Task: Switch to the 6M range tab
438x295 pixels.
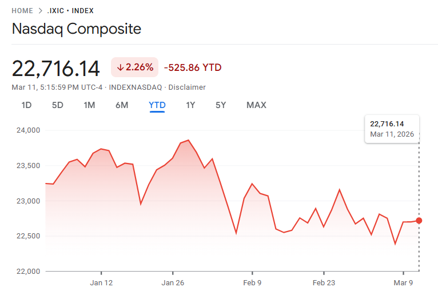Action: point(121,105)
